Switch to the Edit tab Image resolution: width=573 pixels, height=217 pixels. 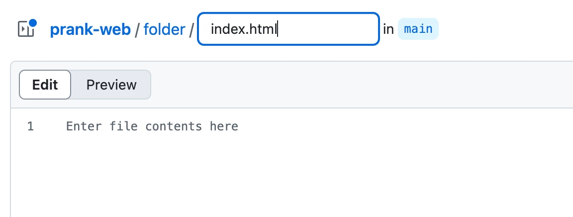[x=45, y=85]
